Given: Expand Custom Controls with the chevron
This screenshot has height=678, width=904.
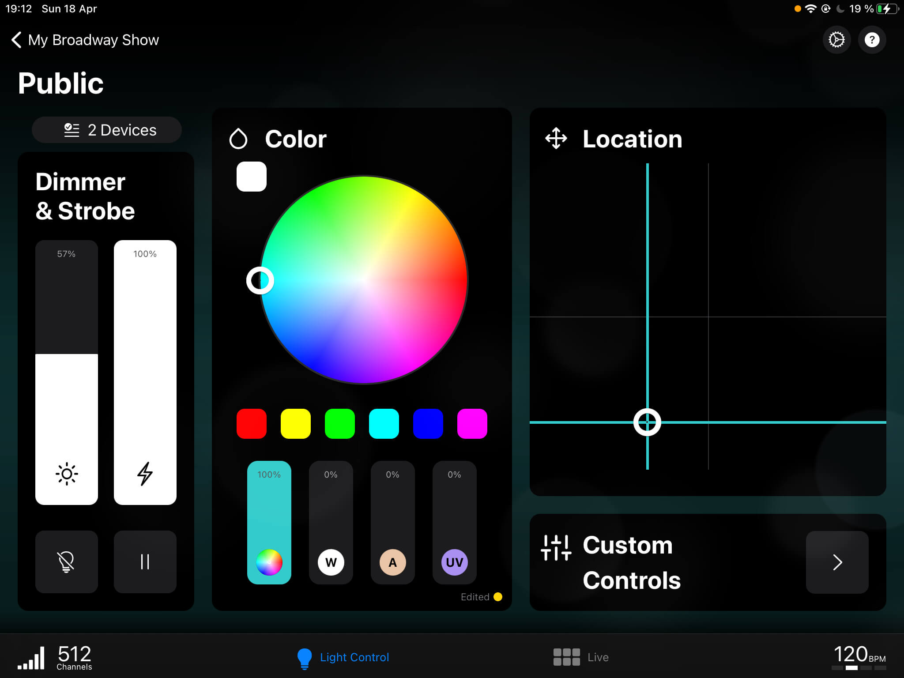Looking at the screenshot, I should click(837, 562).
